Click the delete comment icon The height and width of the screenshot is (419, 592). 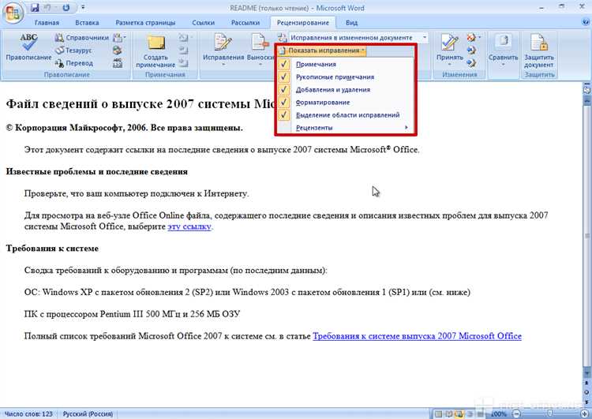pyautogui.click(x=184, y=38)
